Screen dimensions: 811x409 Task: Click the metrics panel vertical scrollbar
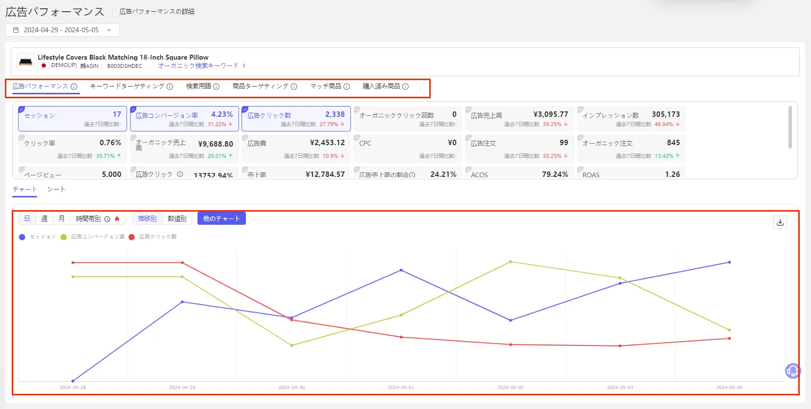point(790,127)
